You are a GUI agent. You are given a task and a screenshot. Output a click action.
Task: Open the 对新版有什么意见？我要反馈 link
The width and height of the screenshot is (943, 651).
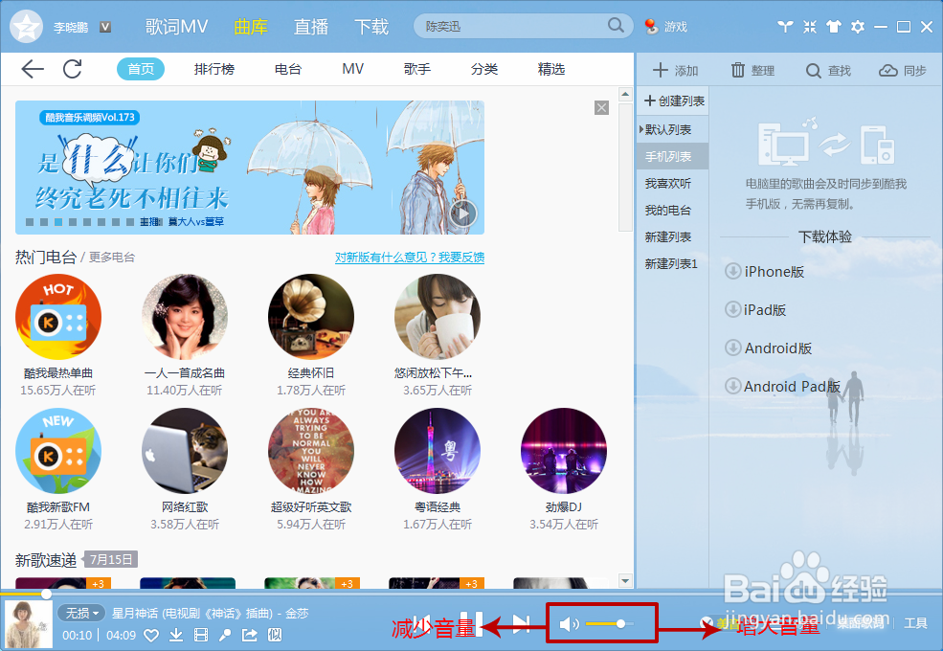[410, 258]
